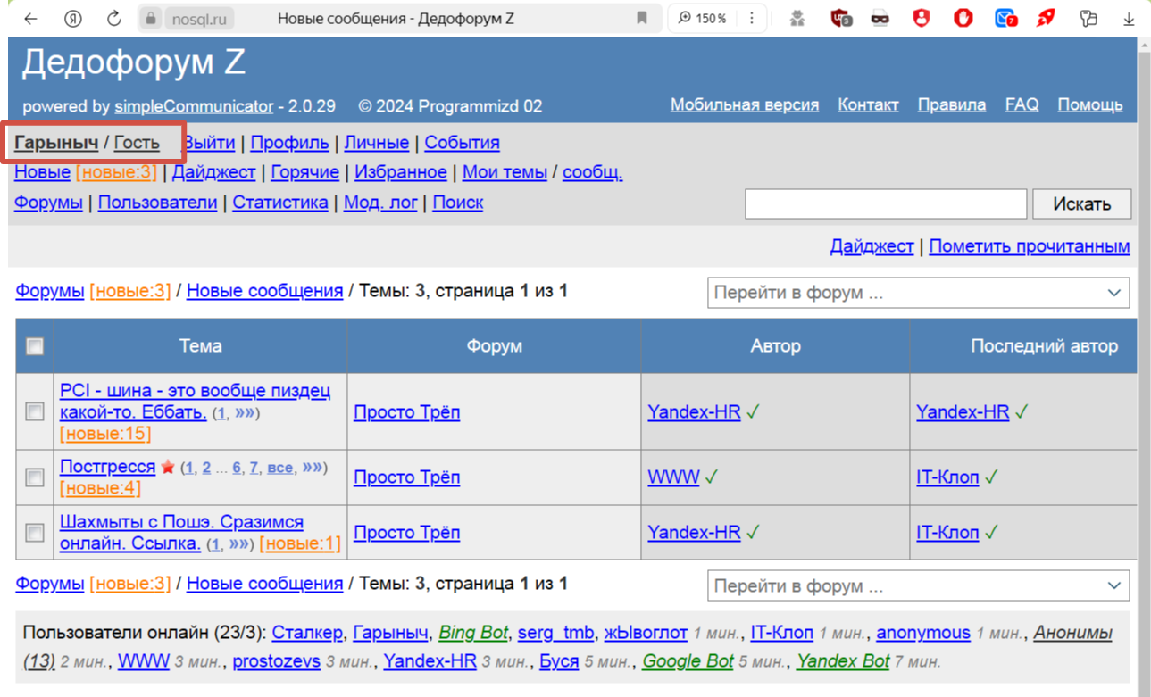Open Пользователи in the navigation menu
This screenshot has width=1151, height=697.
tap(157, 203)
